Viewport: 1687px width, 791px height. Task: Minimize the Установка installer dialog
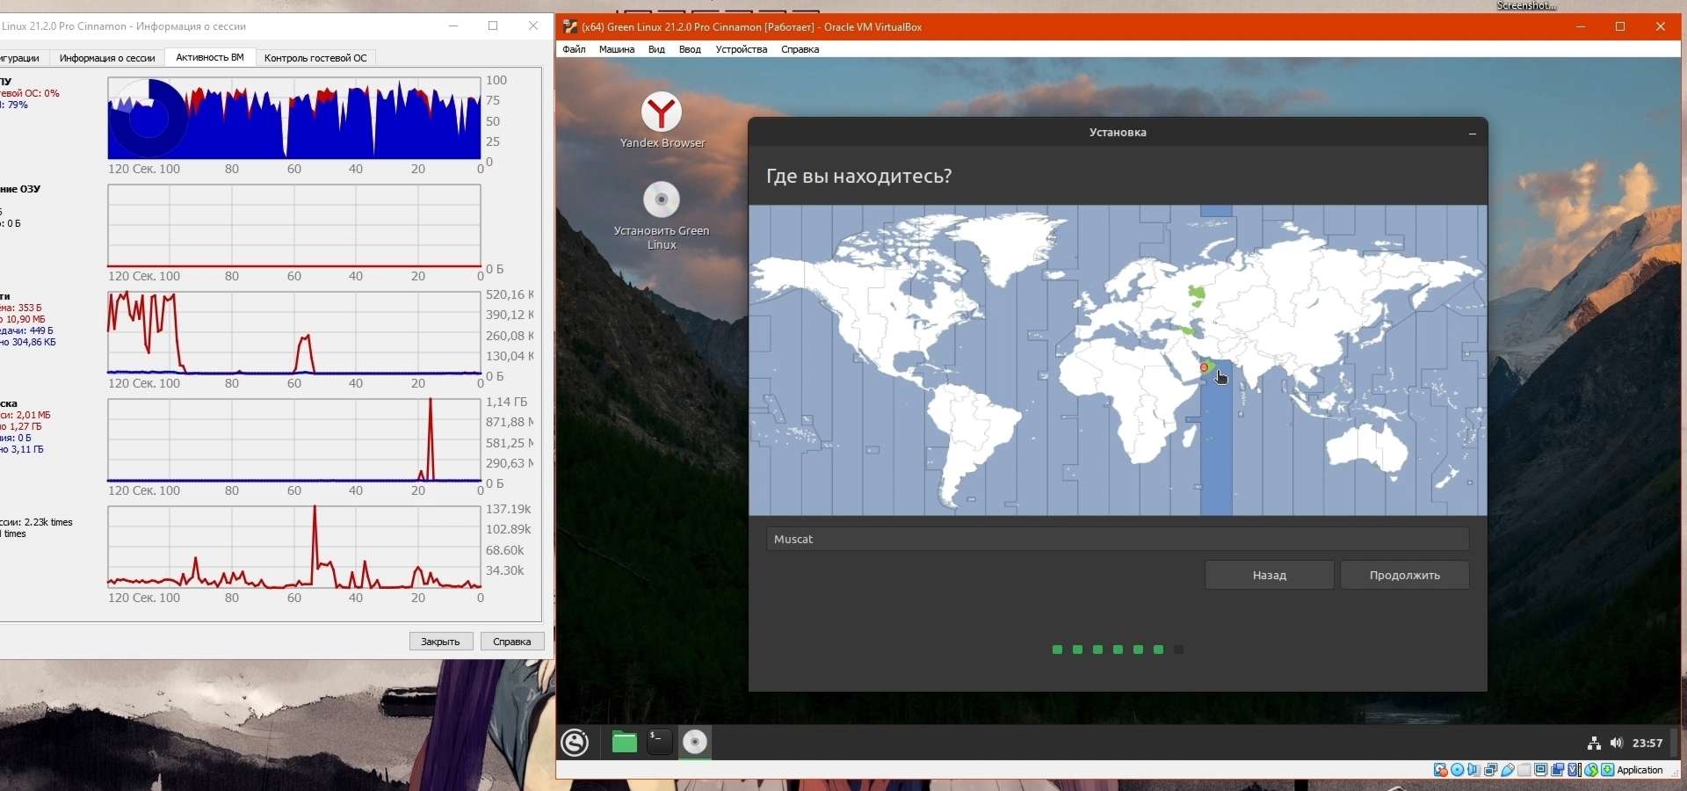pos(1472,134)
